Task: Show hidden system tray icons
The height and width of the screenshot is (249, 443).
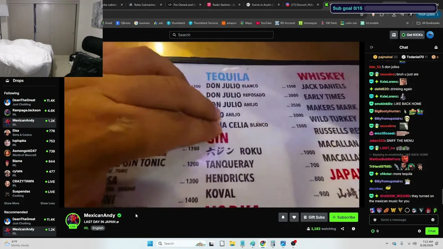Action: coord(387,243)
